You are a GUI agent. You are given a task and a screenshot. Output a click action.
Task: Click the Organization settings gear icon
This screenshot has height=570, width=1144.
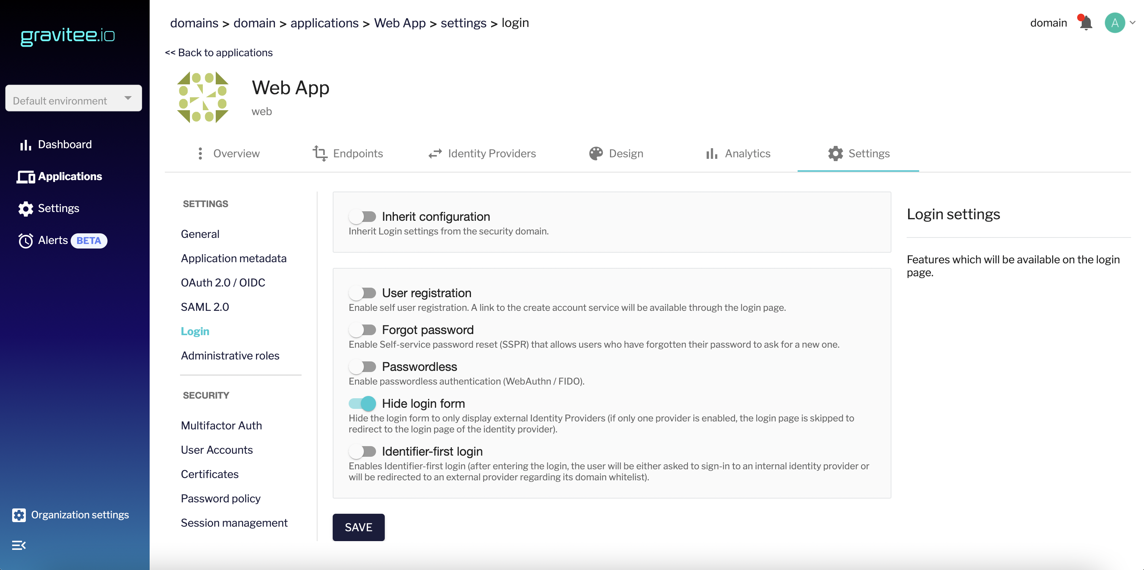coord(19,515)
